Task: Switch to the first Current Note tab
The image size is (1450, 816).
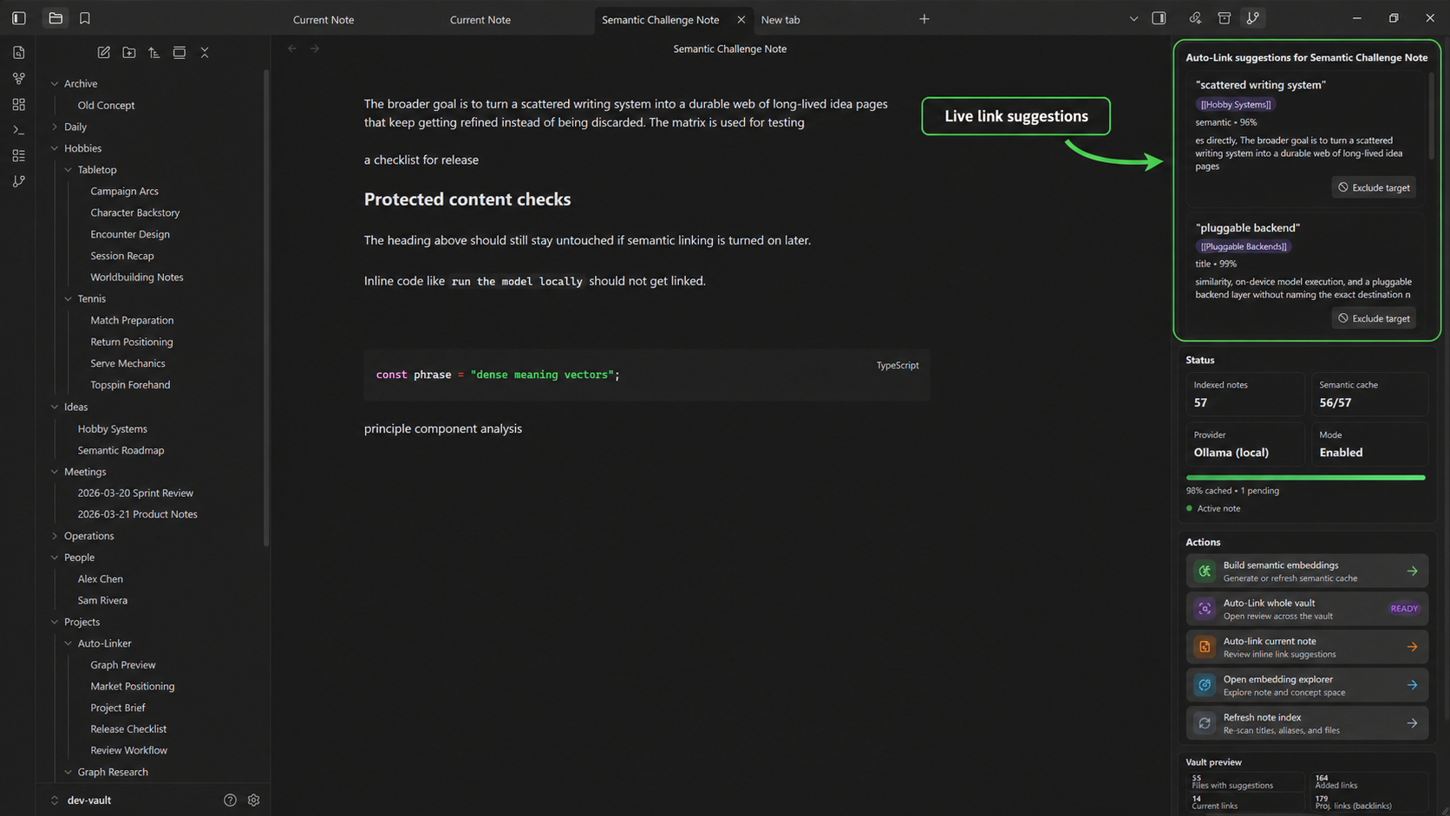Action: click(323, 19)
